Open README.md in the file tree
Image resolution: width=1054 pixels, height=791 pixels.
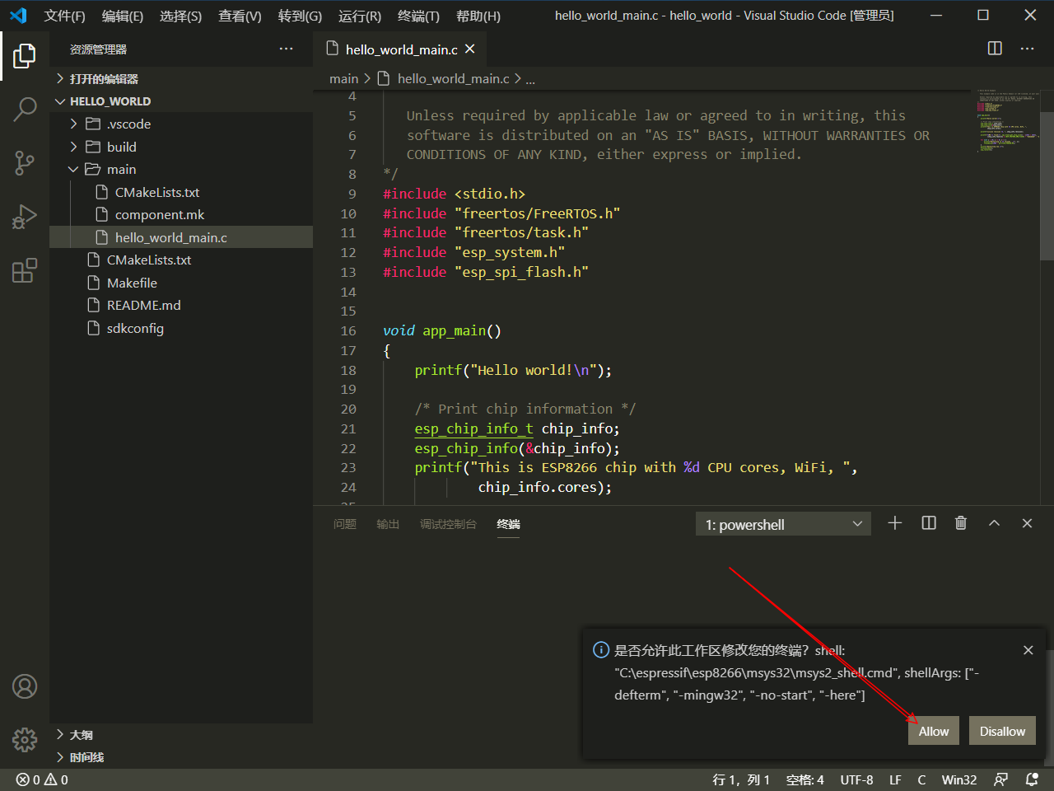pyautogui.click(x=181, y=305)
